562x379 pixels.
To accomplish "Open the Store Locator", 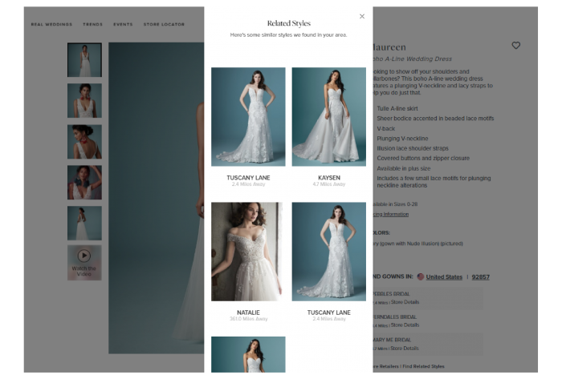I will pyautogui.click(x=163, y=24).
